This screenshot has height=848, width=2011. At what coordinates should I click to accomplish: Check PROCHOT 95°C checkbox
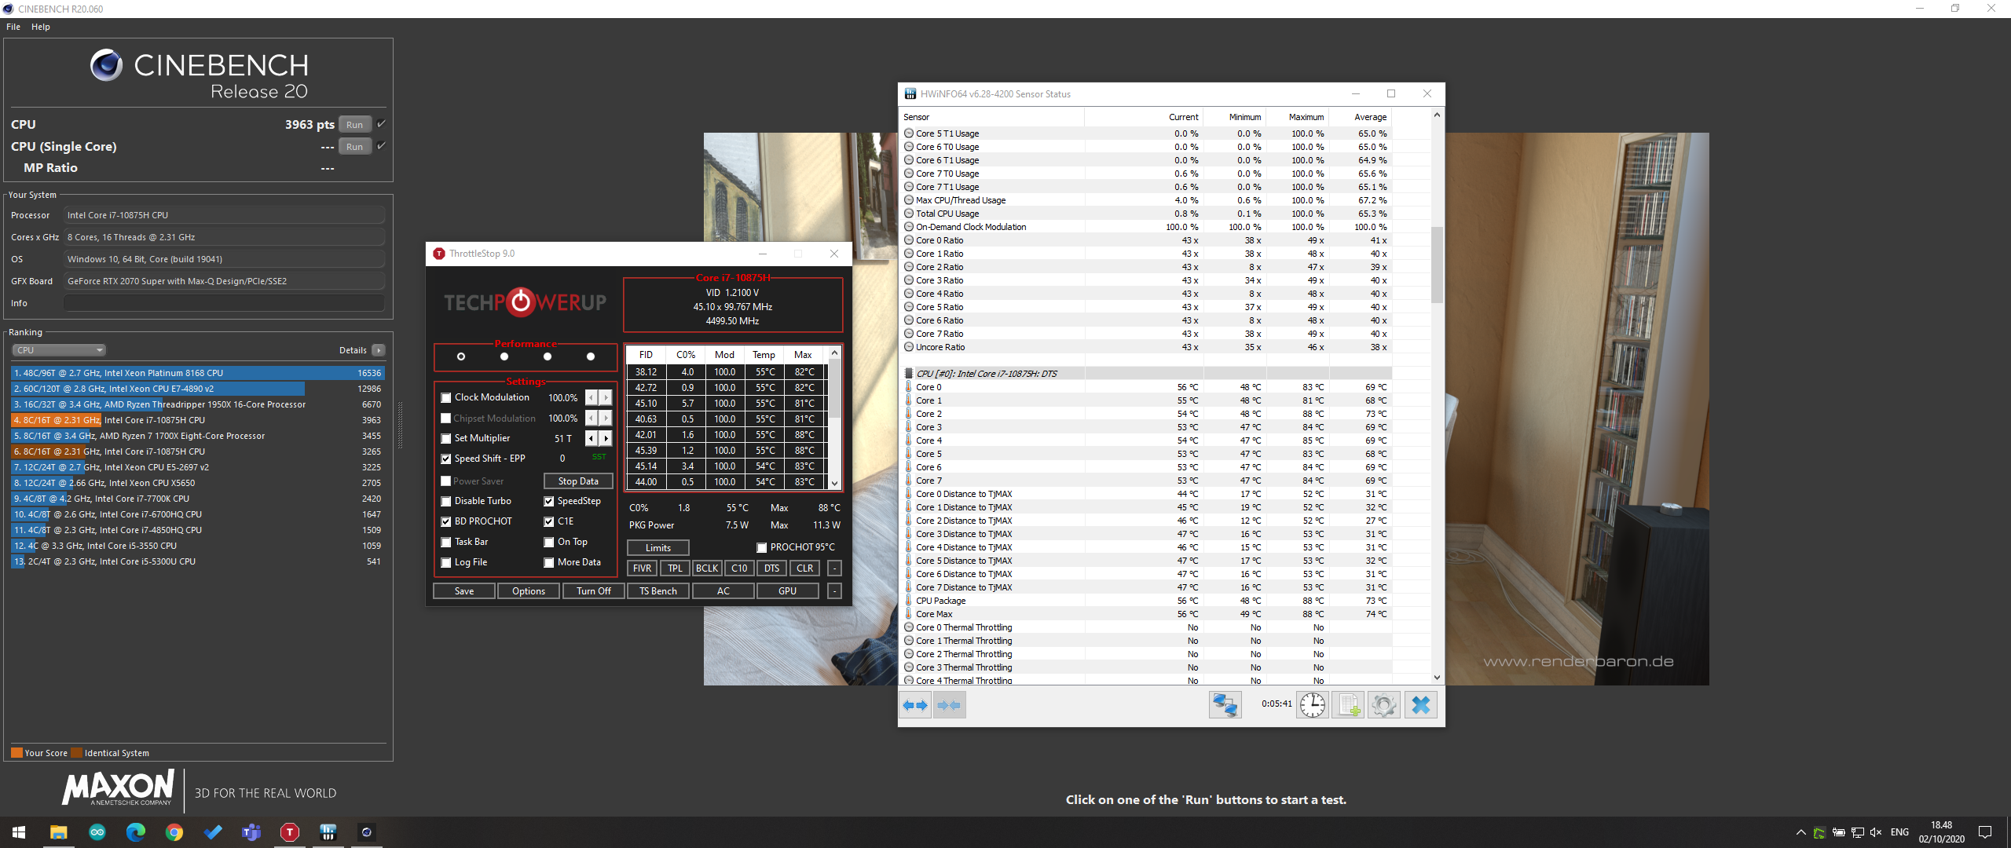click(761, 547)
